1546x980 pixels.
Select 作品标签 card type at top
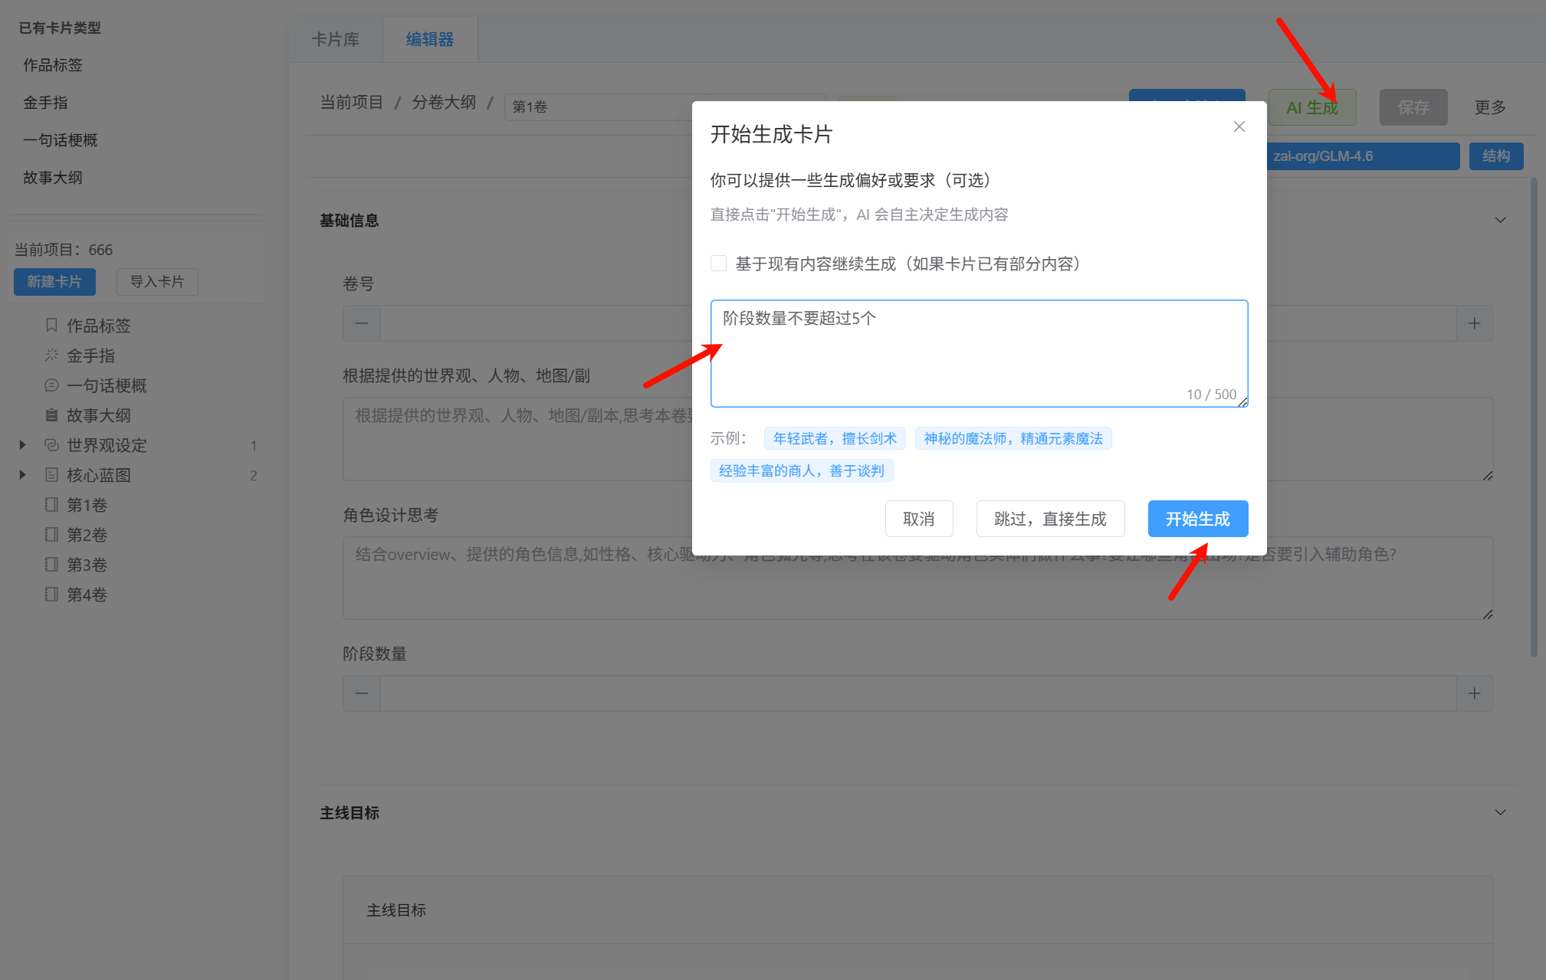click(53, 65)
